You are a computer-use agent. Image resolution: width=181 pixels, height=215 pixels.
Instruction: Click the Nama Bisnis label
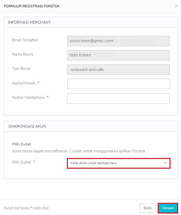point(23,54)
